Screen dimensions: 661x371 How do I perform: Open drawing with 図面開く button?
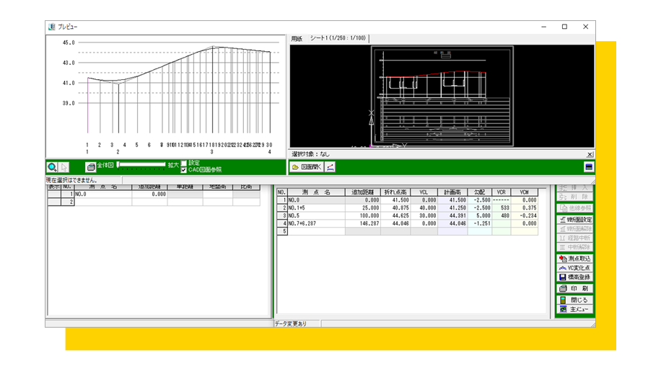307,167
